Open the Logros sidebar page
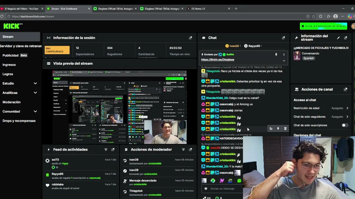The height and width of the screenshot is (199, 355). pos(8,74)
